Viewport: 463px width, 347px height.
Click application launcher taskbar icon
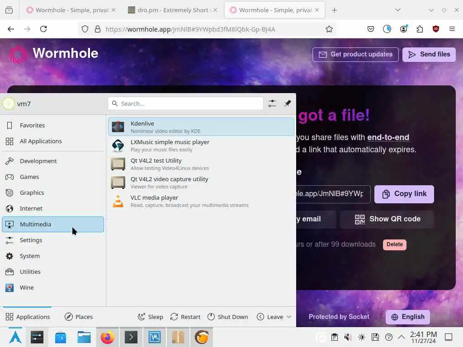coord(15,337)
